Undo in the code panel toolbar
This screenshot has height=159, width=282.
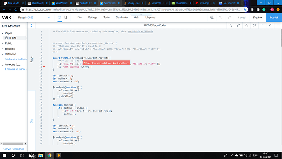(231, 25)
